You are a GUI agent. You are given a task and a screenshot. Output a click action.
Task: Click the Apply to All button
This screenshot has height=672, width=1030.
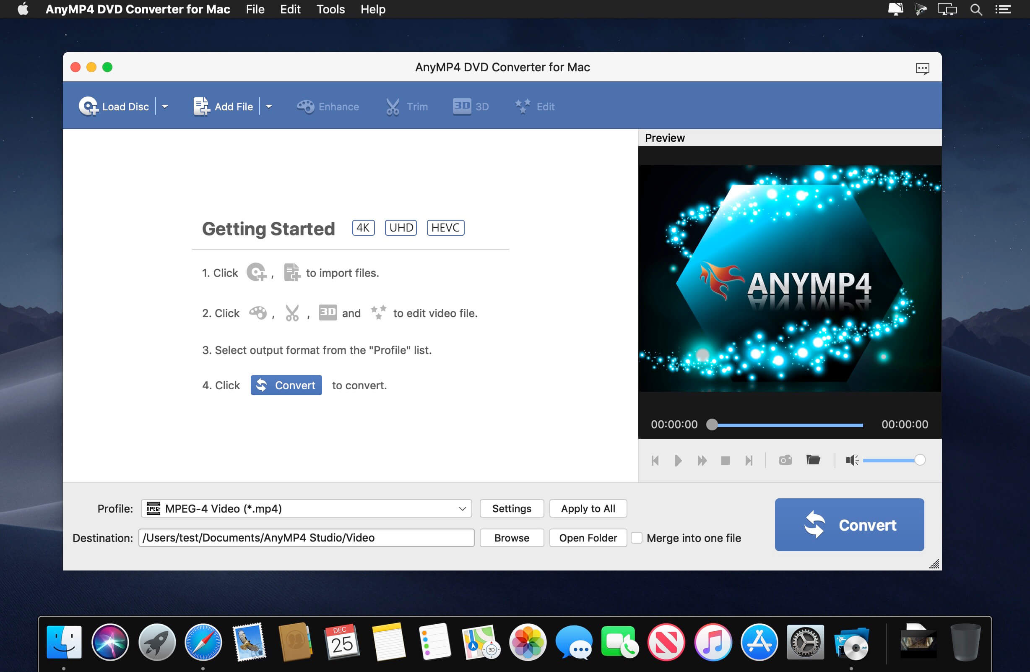[x=588, y=508]
